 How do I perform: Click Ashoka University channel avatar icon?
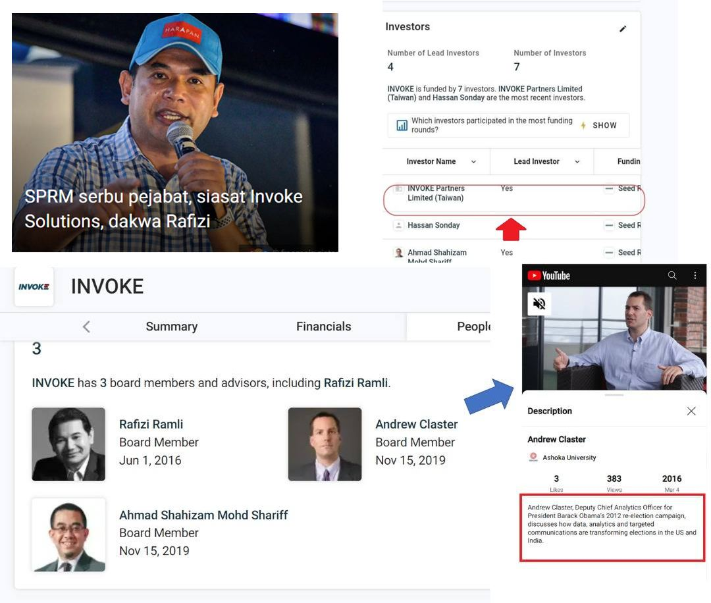(x=533, y=457)
